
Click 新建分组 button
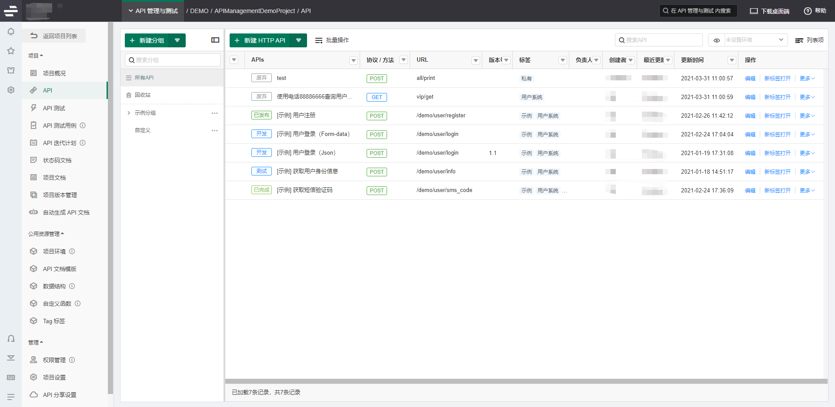click(147, 40)
